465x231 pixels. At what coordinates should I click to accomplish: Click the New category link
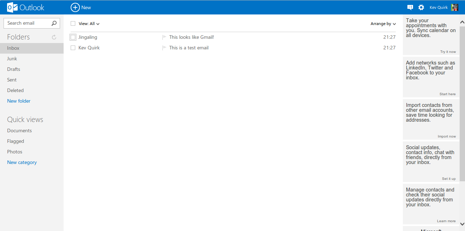click(x=22, y=162)
